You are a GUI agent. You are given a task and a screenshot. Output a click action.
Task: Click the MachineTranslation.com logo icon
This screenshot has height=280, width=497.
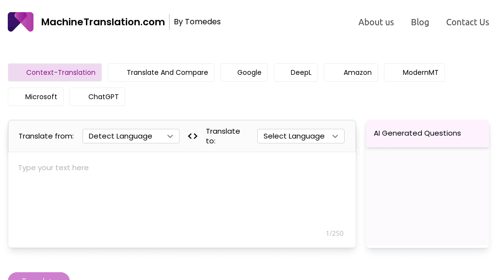(20, 22)
